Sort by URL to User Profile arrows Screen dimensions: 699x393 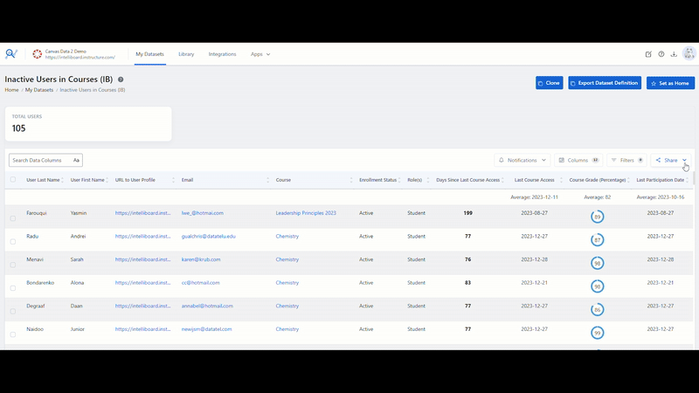[x=173, y=180]
